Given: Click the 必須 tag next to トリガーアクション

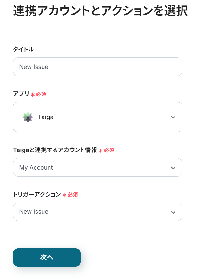Looking at the screenshot, I should point(73,195).
